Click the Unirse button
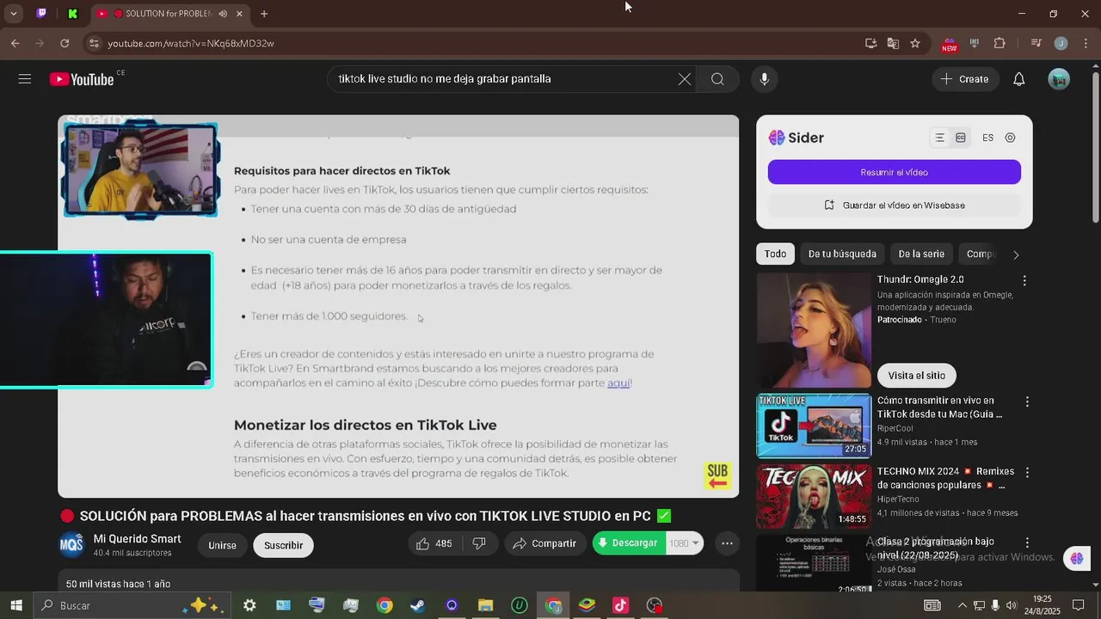 (222, 545)
